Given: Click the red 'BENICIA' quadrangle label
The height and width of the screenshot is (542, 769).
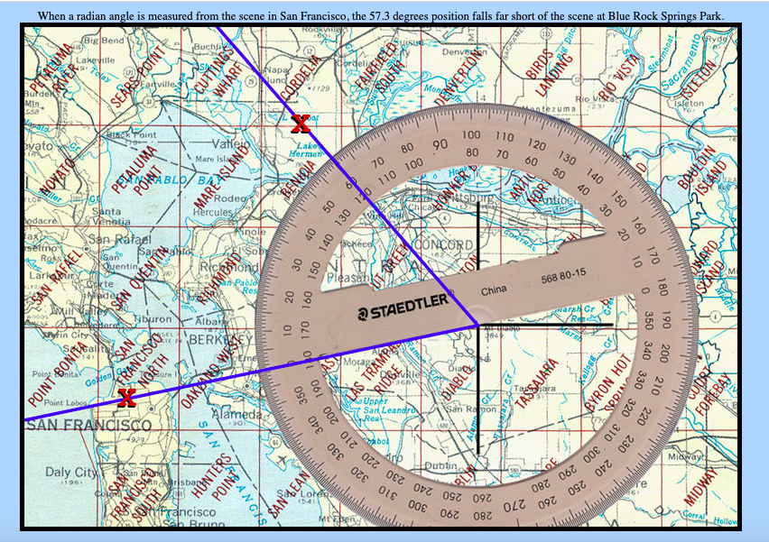Looking at the screenshot, I should tap(298, 179).
